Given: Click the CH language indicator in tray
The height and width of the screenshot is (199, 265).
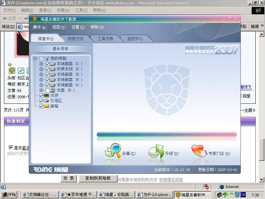Looking at the screenshot, I should click(x=243, y=195).
